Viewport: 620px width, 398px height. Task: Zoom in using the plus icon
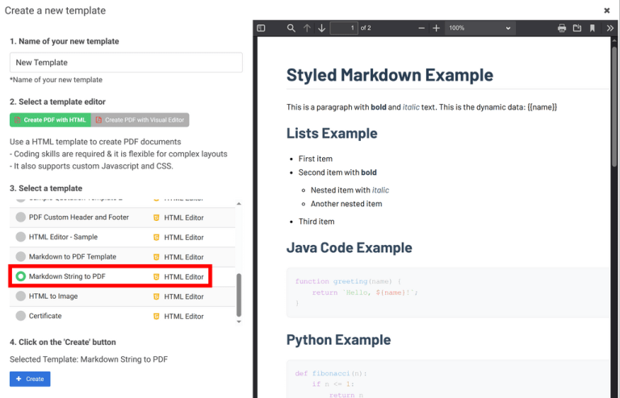[x=436, y=28]
